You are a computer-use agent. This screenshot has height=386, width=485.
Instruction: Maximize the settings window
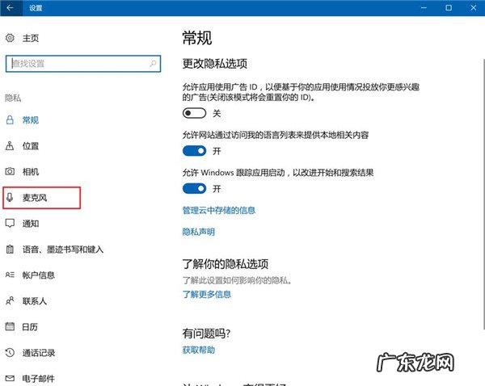pos(449,8)
